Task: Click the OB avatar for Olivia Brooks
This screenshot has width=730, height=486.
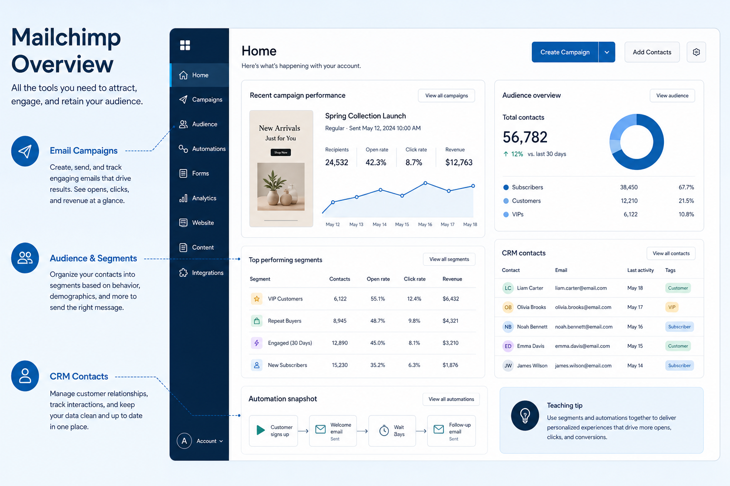Action: pos(508,307)
